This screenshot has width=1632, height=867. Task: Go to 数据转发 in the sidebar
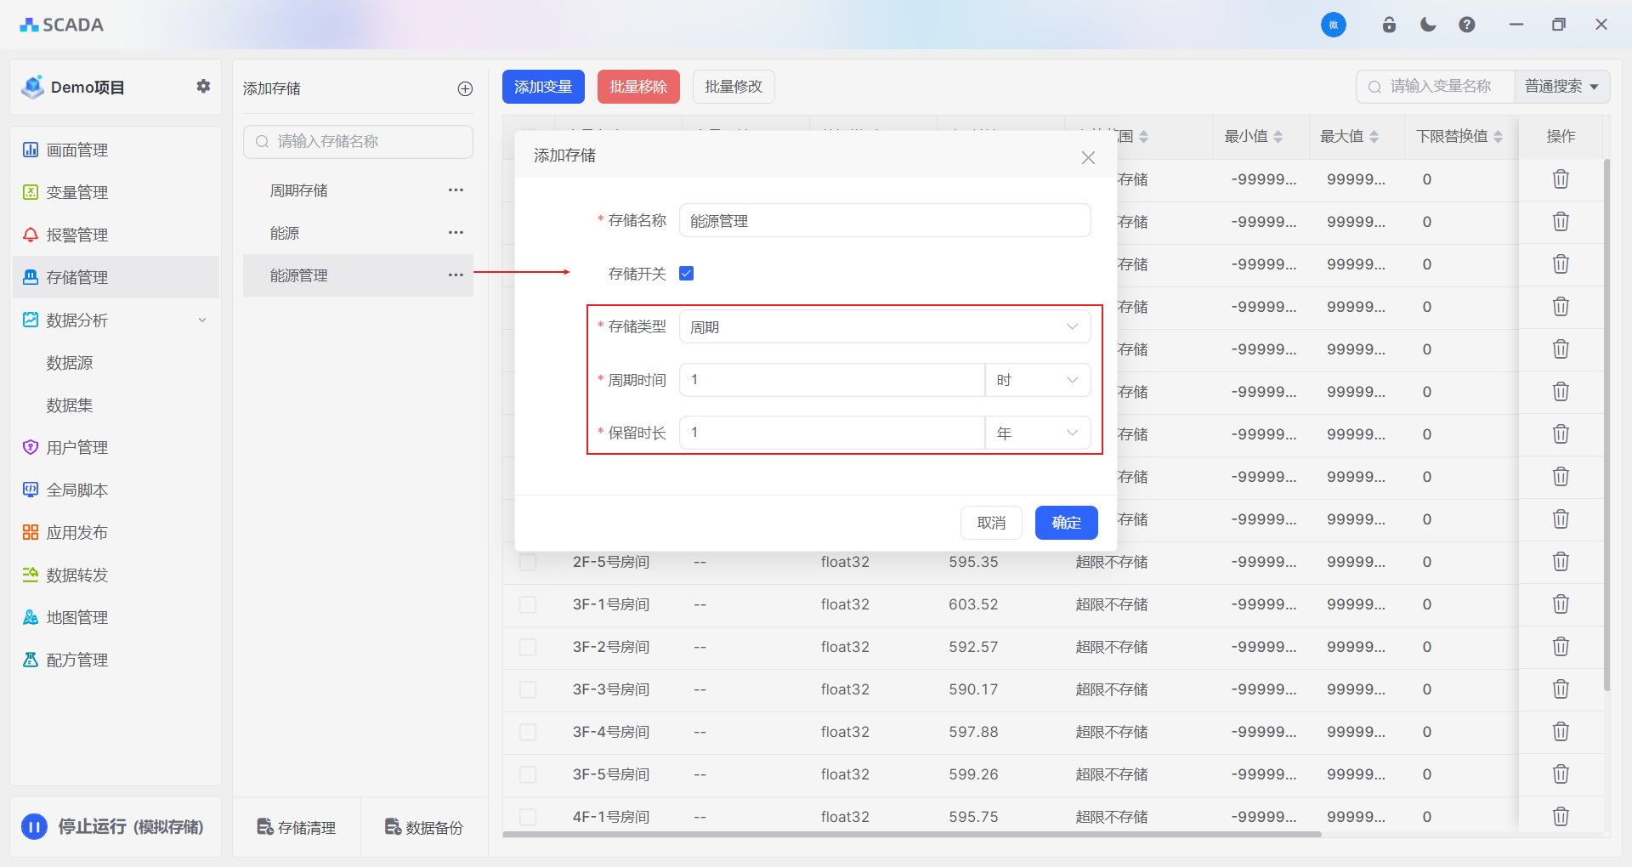pyautogui.click(x=76, y=575)
